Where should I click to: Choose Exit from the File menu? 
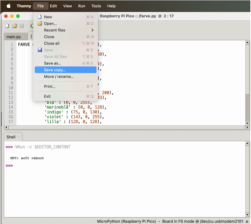(x=65, y=96)
